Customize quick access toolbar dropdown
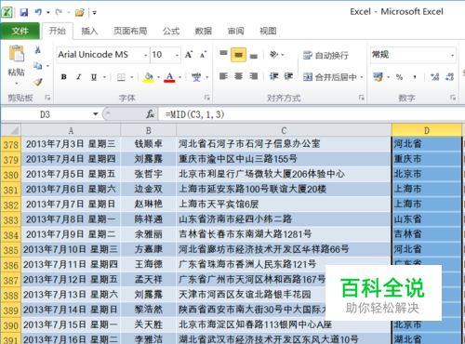 pyautogui.click(x=95, y=13)
